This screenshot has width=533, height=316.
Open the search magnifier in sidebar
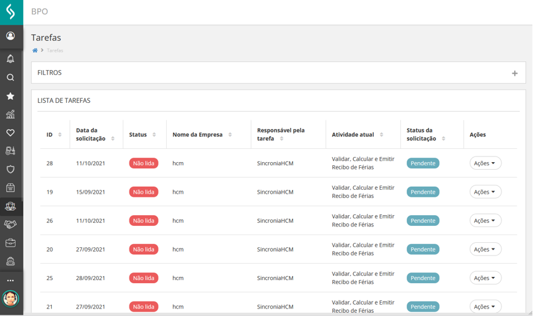point(11,78)
